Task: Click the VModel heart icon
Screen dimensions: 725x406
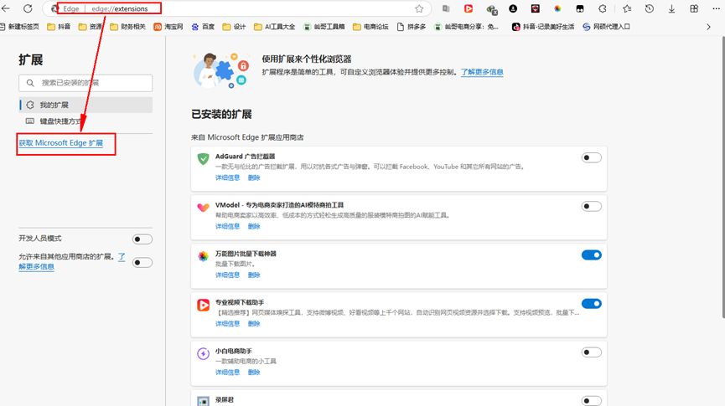Action: tap(203, 208)
